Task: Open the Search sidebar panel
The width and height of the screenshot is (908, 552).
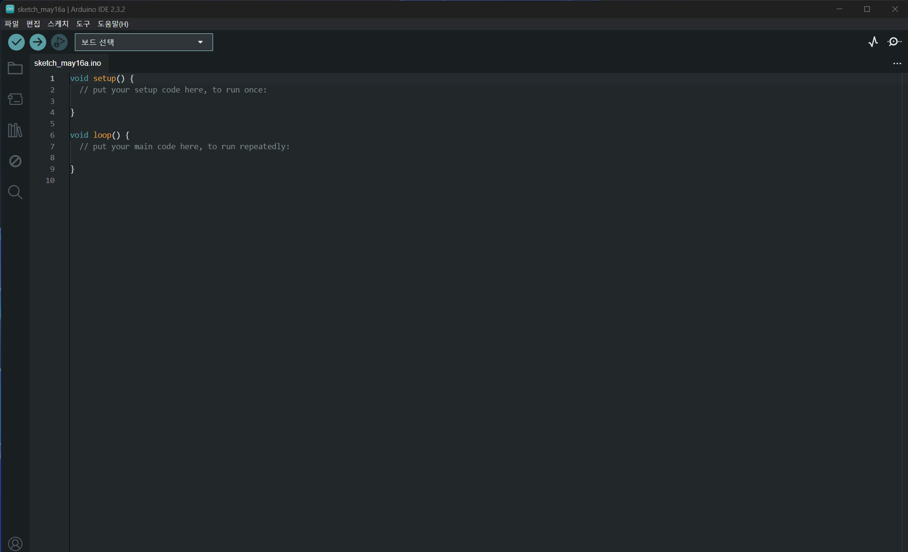Action: pos(15,192)
